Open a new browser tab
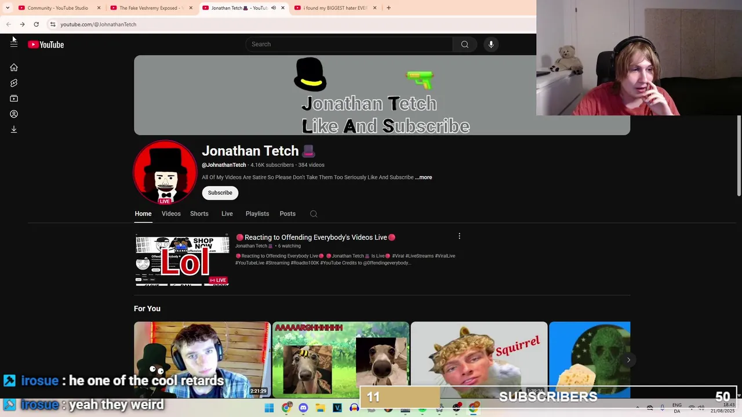 pyautogui.click(x=388, y=8)
